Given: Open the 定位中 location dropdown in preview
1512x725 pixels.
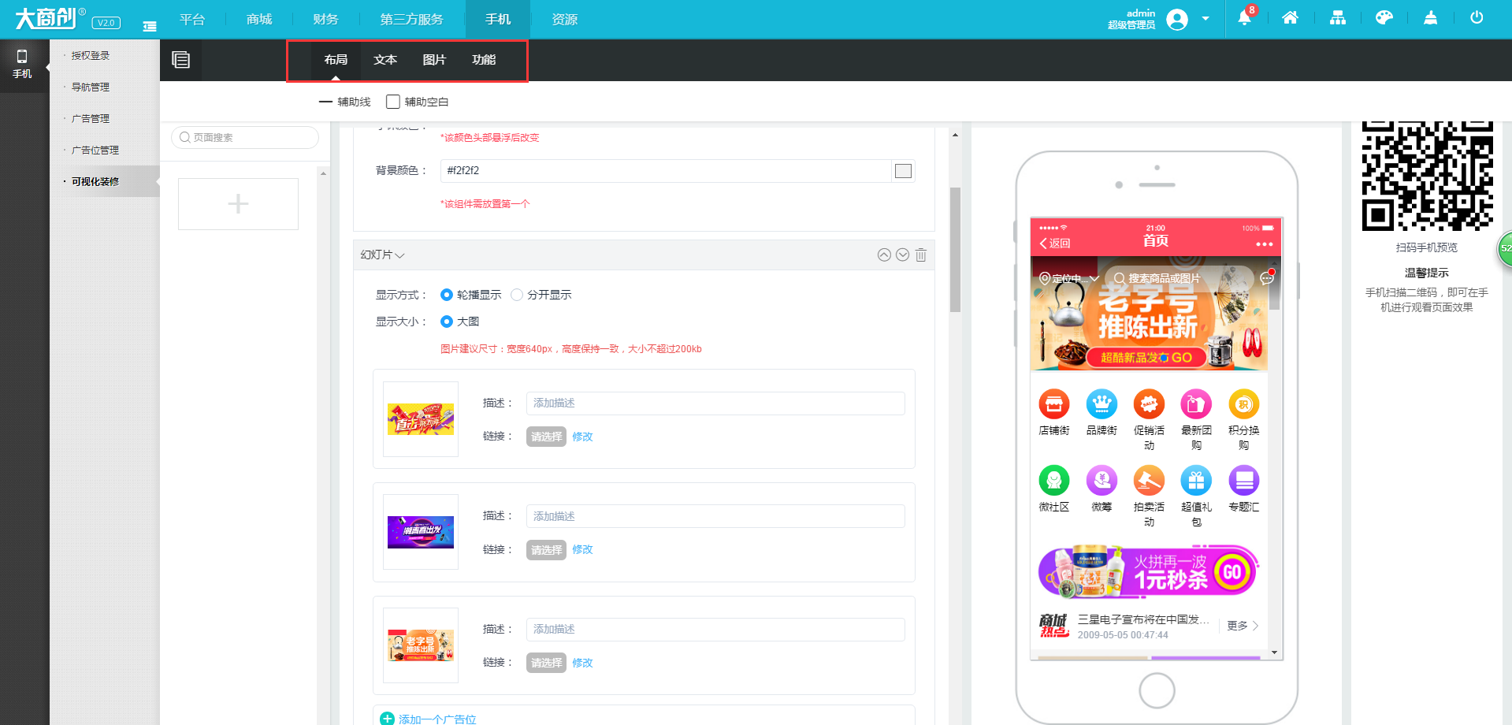Looking at the screenshot, I should (1068, 278).
